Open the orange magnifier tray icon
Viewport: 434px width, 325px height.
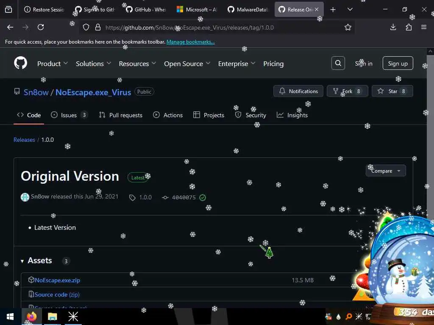tap(349, 317)
